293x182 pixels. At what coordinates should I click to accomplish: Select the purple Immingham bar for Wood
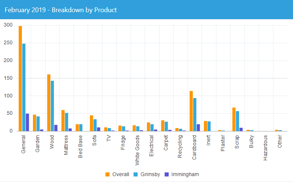click(x=56, y=128)
